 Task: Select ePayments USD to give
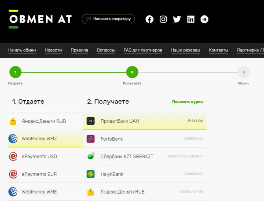pyautogui.click(x=46, y=157)
